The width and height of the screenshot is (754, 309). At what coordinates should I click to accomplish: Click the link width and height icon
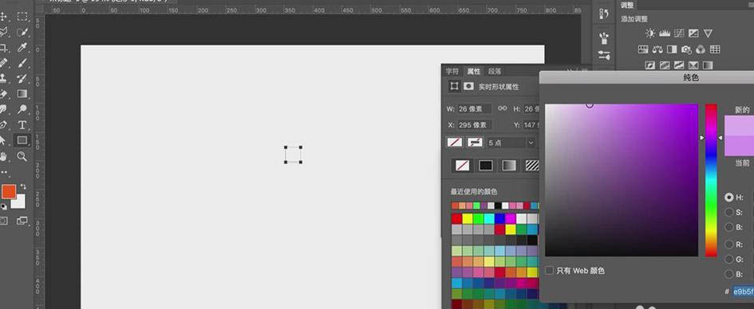click(503, 108)
